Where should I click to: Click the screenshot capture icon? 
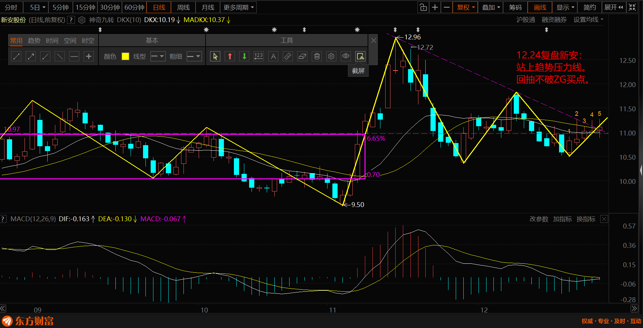360,56
